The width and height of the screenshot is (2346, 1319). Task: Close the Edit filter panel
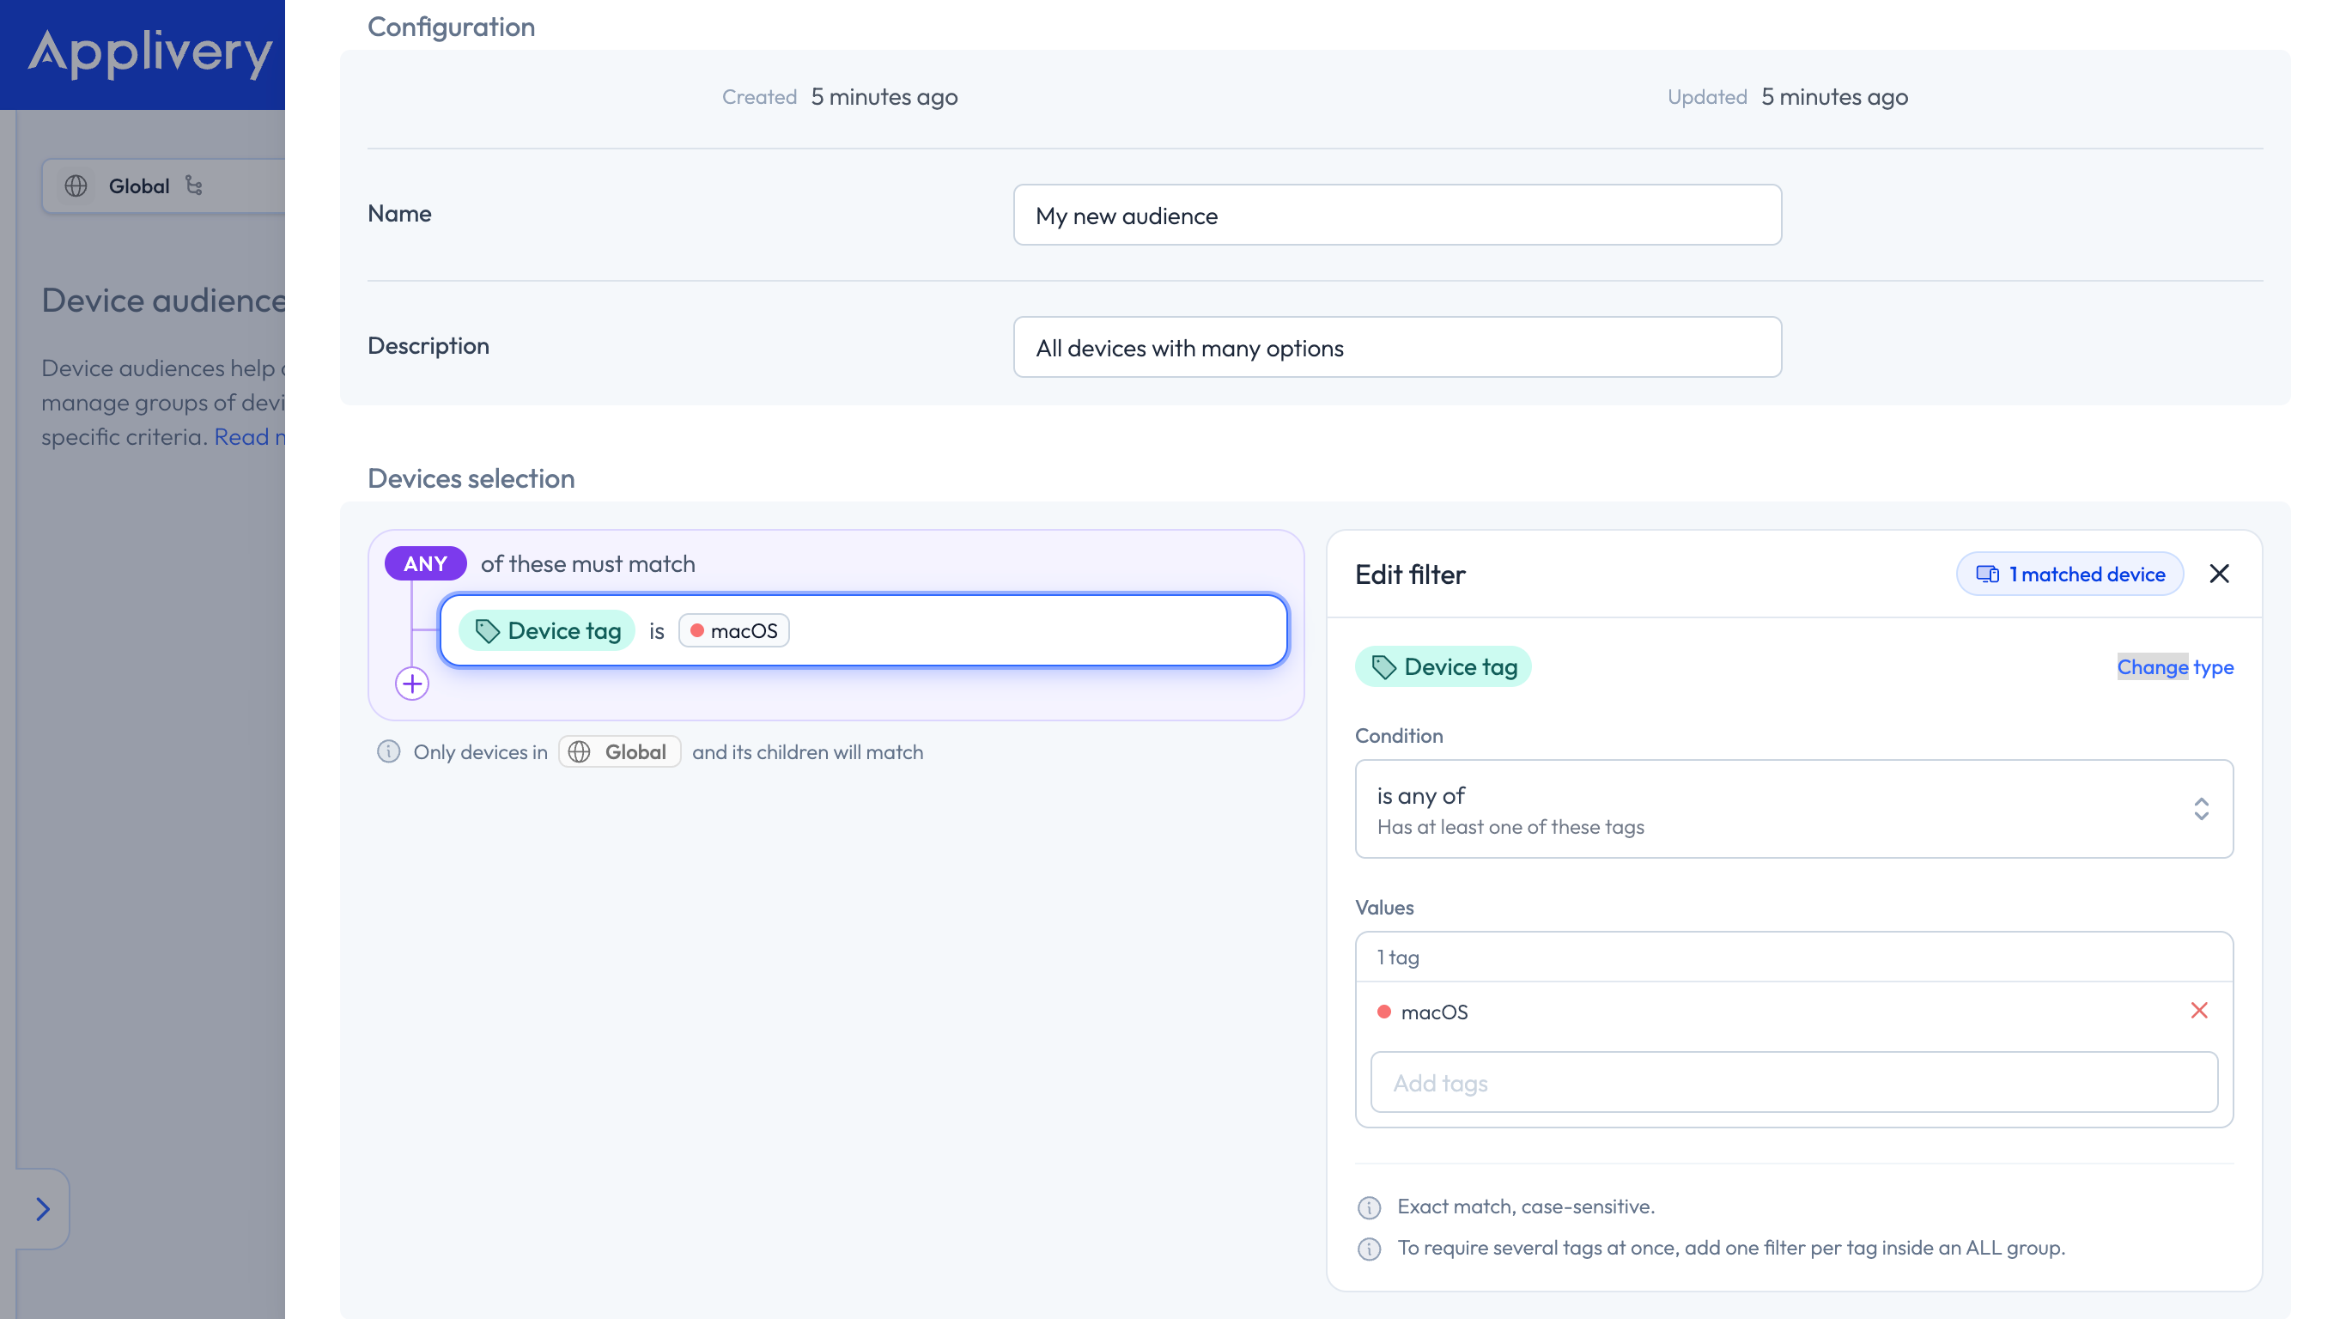(x=2220, y=574)
